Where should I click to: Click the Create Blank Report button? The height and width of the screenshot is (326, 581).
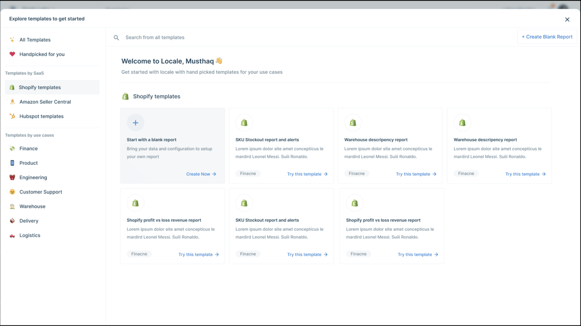[547, 37]
